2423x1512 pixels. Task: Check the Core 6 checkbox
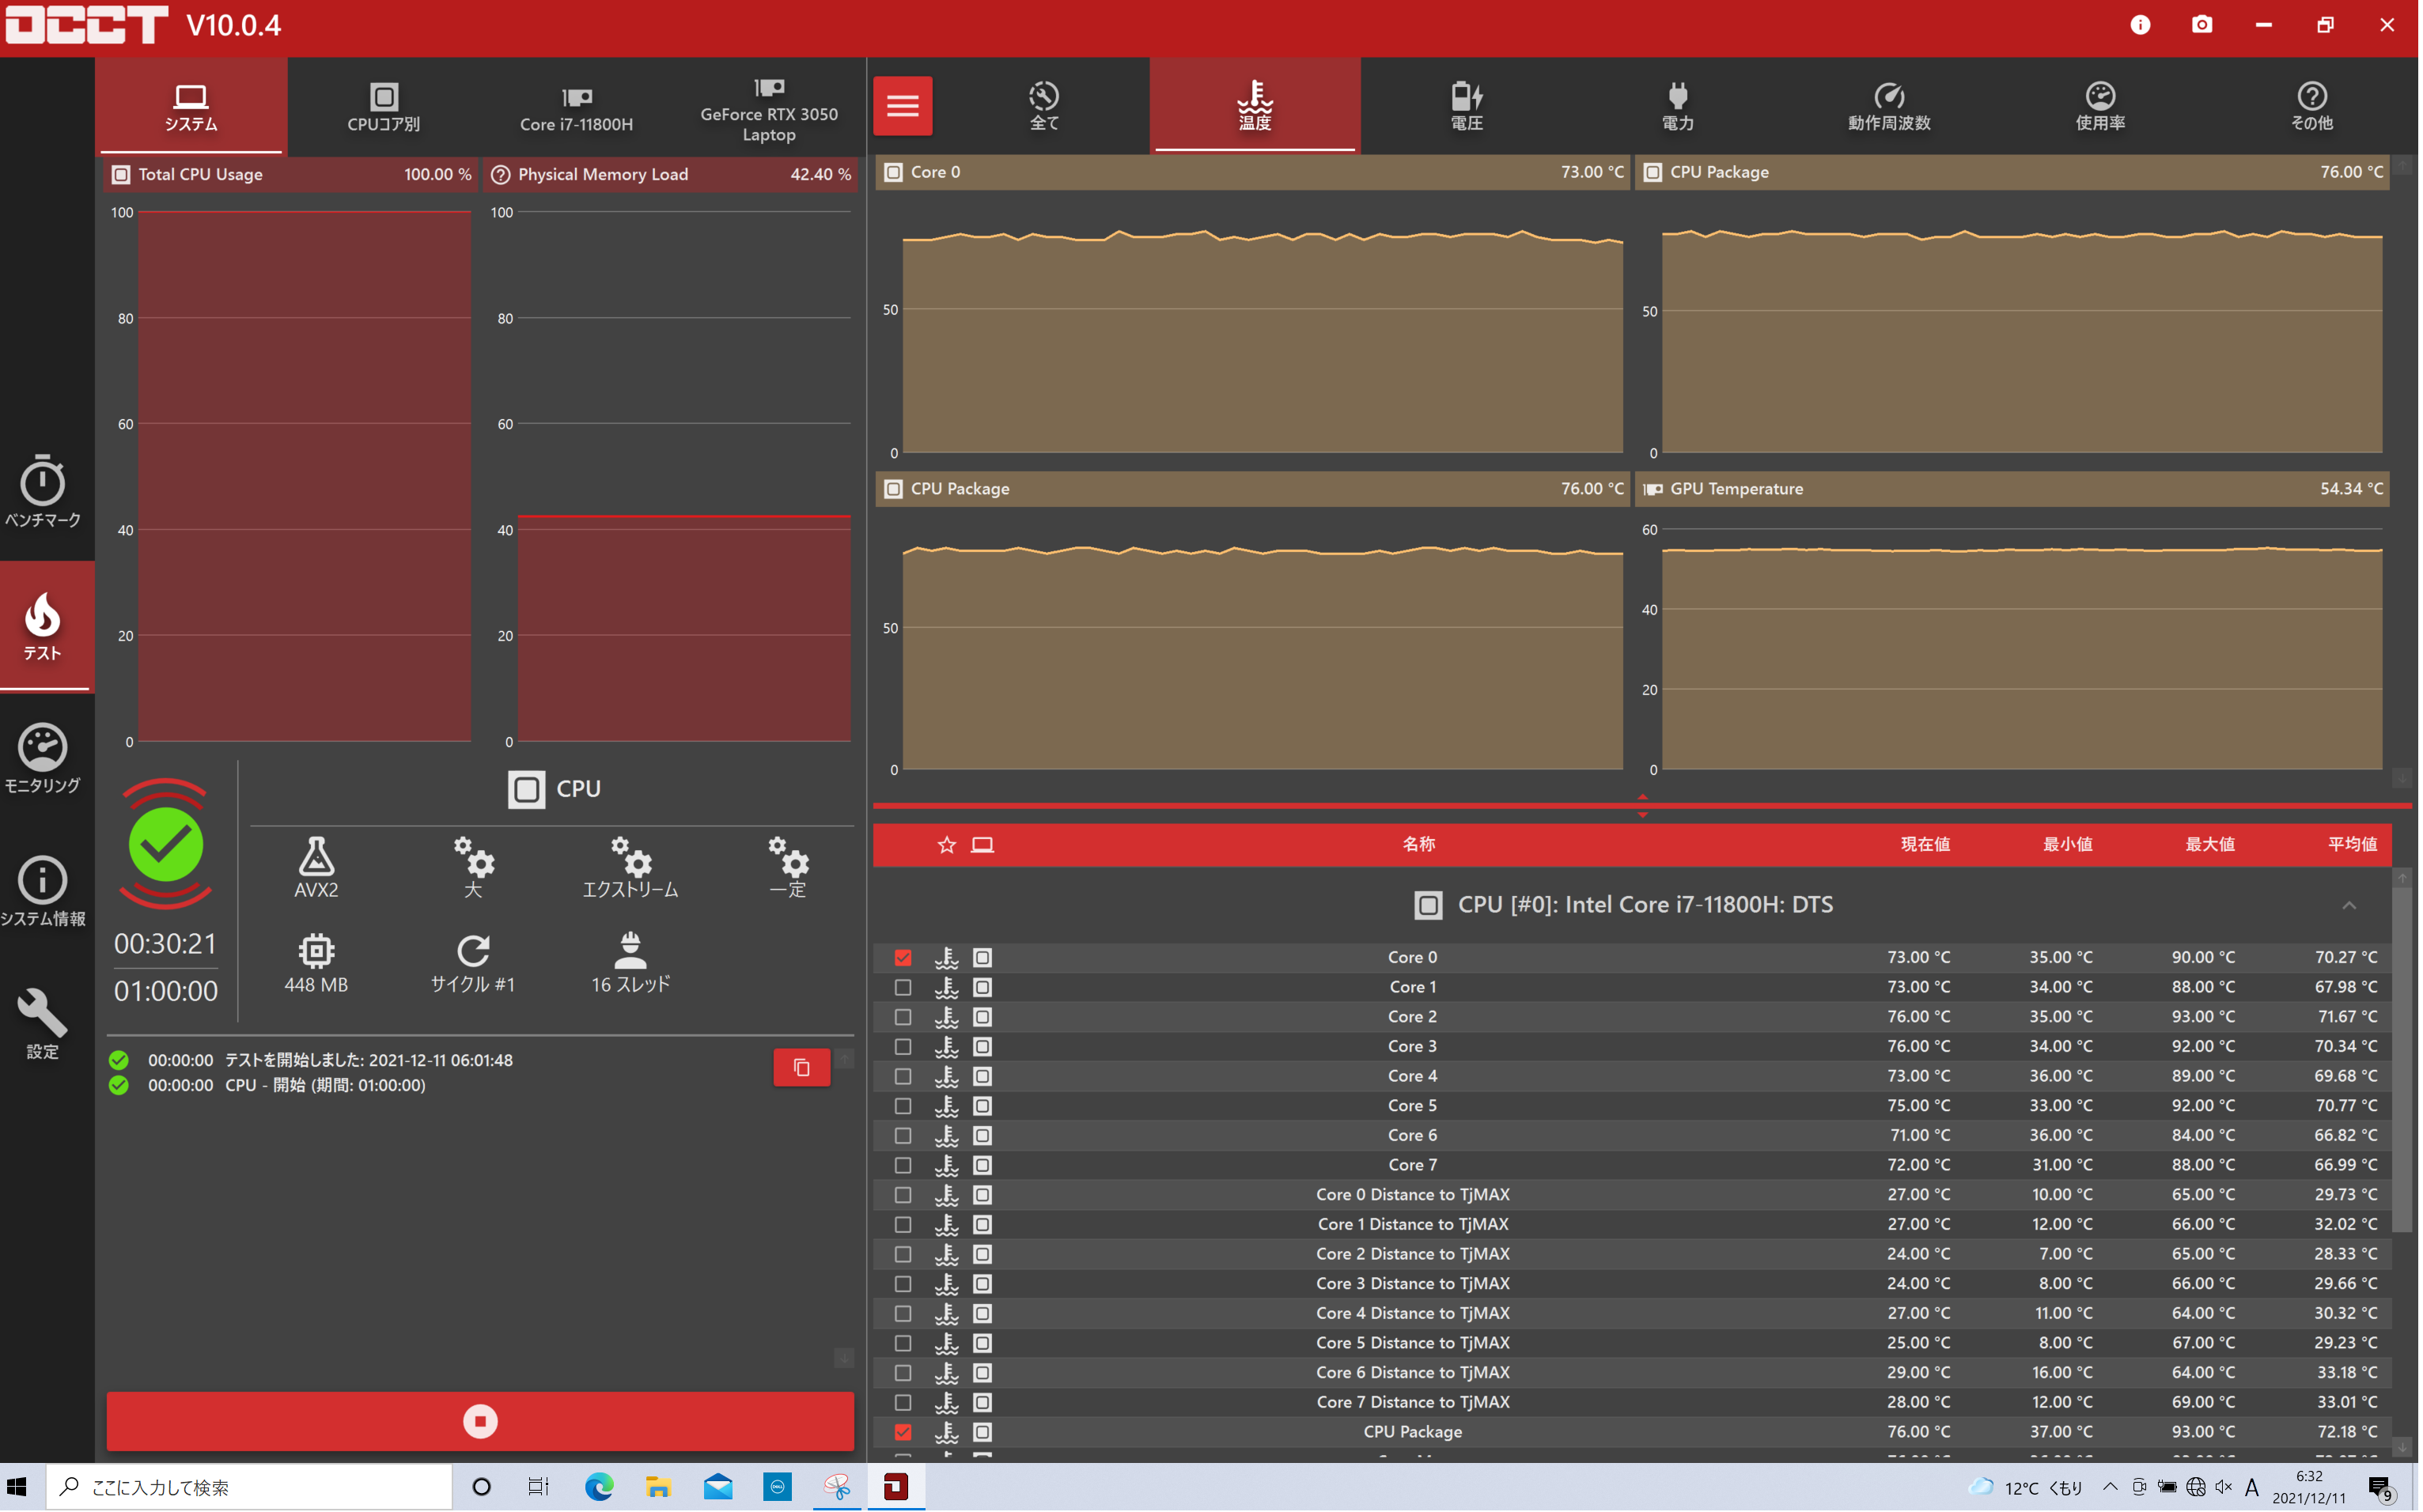point(903,1136)
